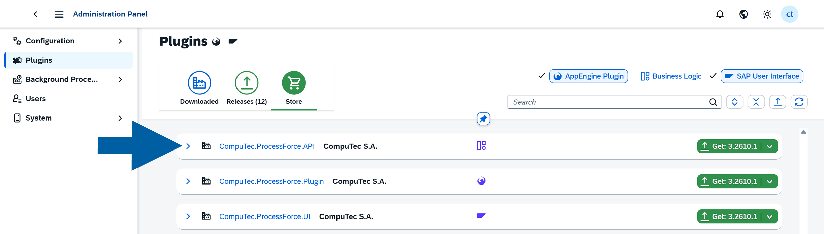
Task: Open version dropdown for ProcessForce.Plugin
Action: click(770, 181)
